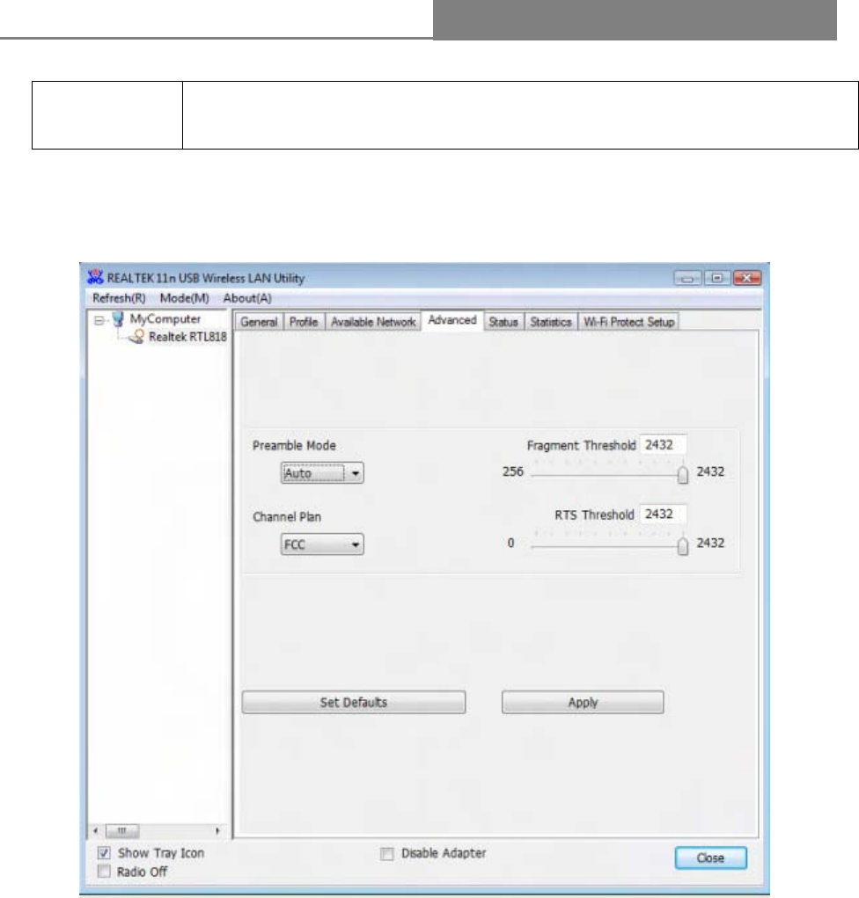Click the Fragment Threshold slider handle

[682, 474]
